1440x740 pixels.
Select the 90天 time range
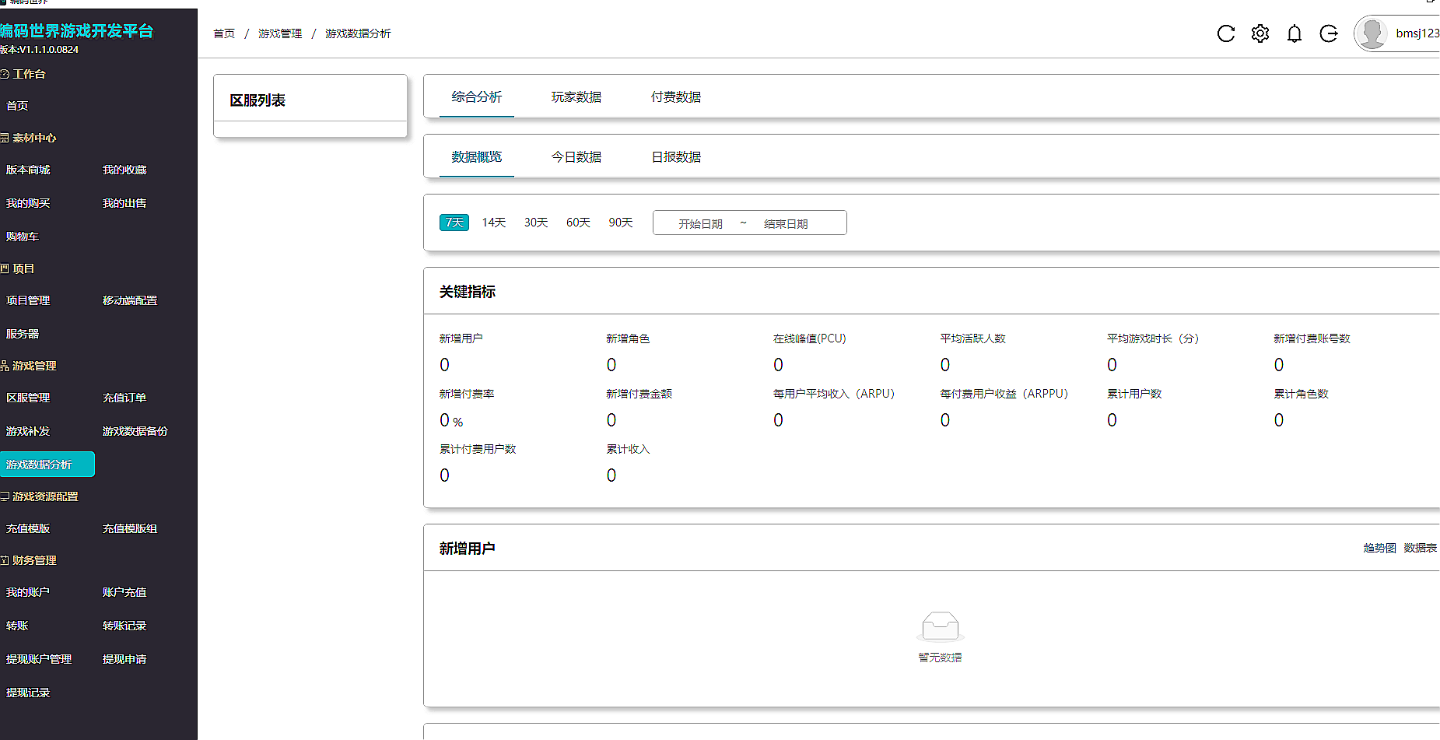pos(620,223)
